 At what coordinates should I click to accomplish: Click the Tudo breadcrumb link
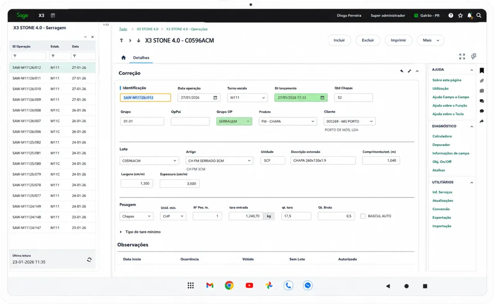click(x=123, y=29)
